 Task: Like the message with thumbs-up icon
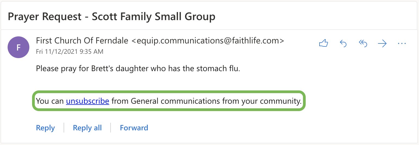pyautogui.click(x=324, y=43)
